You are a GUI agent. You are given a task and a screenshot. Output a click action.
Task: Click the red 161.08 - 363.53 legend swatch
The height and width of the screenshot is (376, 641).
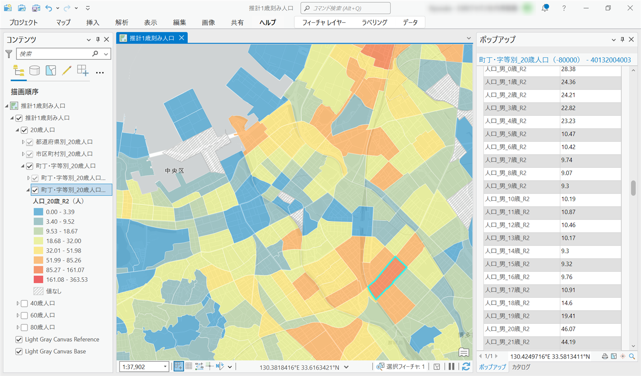[x=38, y=279]
